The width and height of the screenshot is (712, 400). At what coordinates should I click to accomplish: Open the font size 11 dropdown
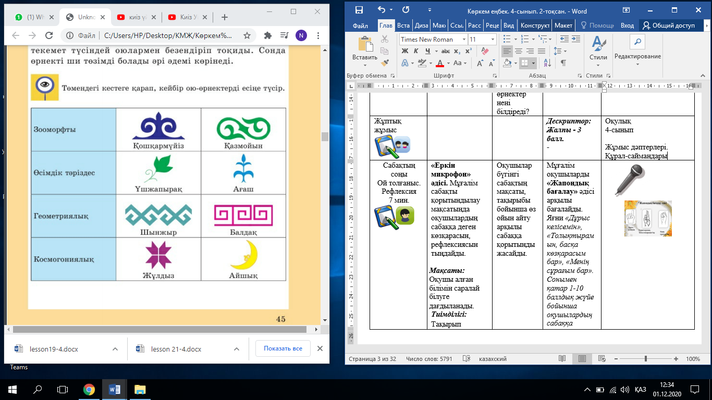(493, 40)
